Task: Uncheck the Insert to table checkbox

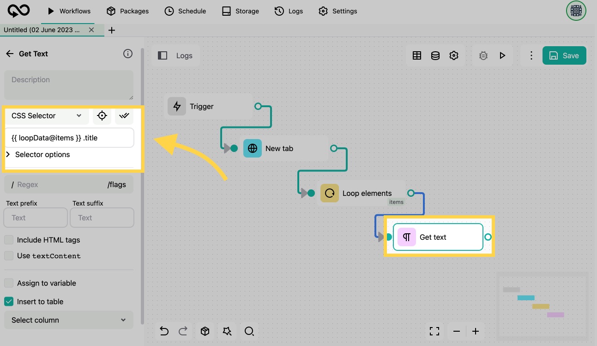Action: tap(9, 302)
